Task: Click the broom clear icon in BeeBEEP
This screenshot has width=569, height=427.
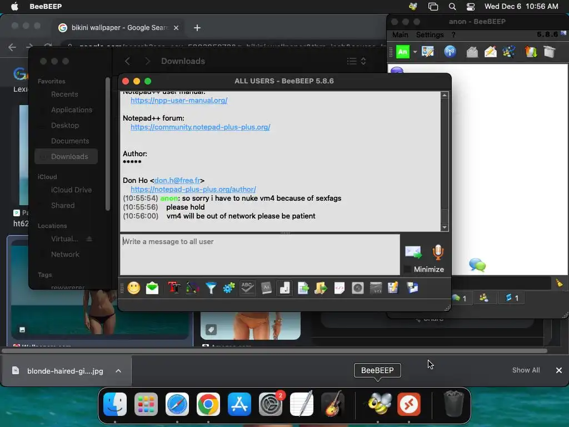Action: (x=559, y=282)
